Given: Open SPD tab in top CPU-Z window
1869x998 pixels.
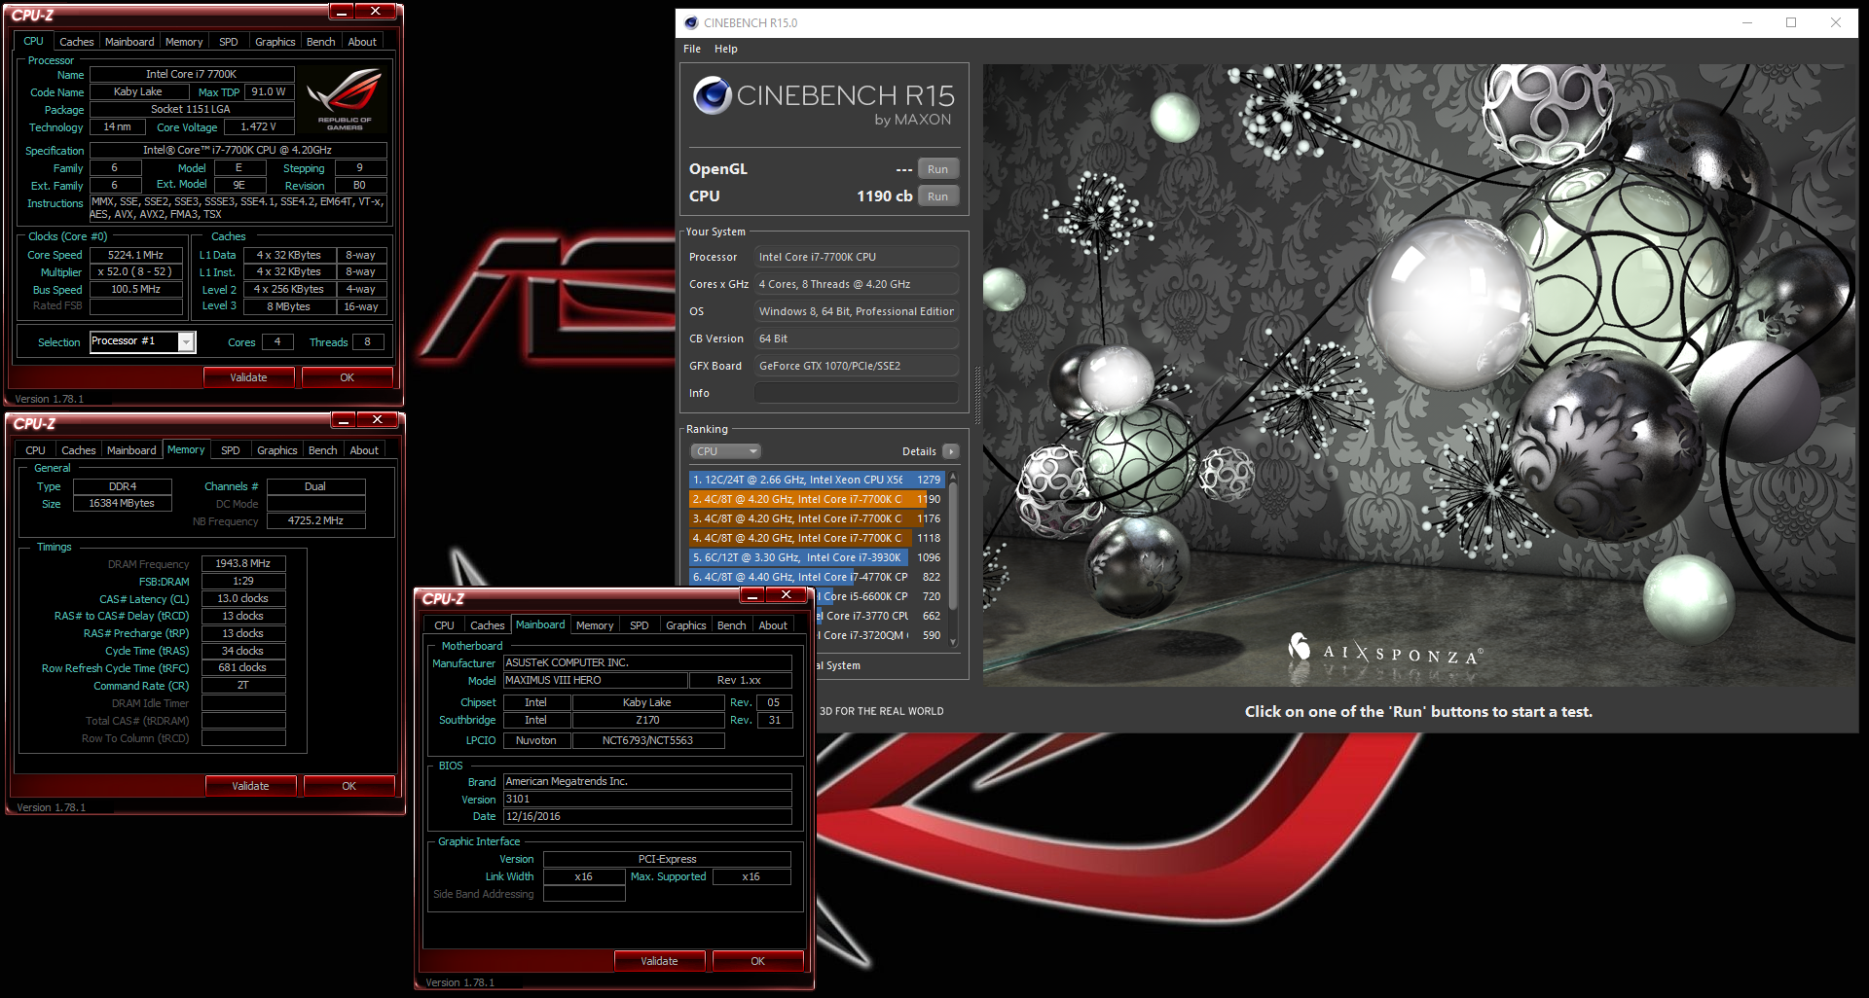Looking at the screenshot, I should tap(229, 42).
